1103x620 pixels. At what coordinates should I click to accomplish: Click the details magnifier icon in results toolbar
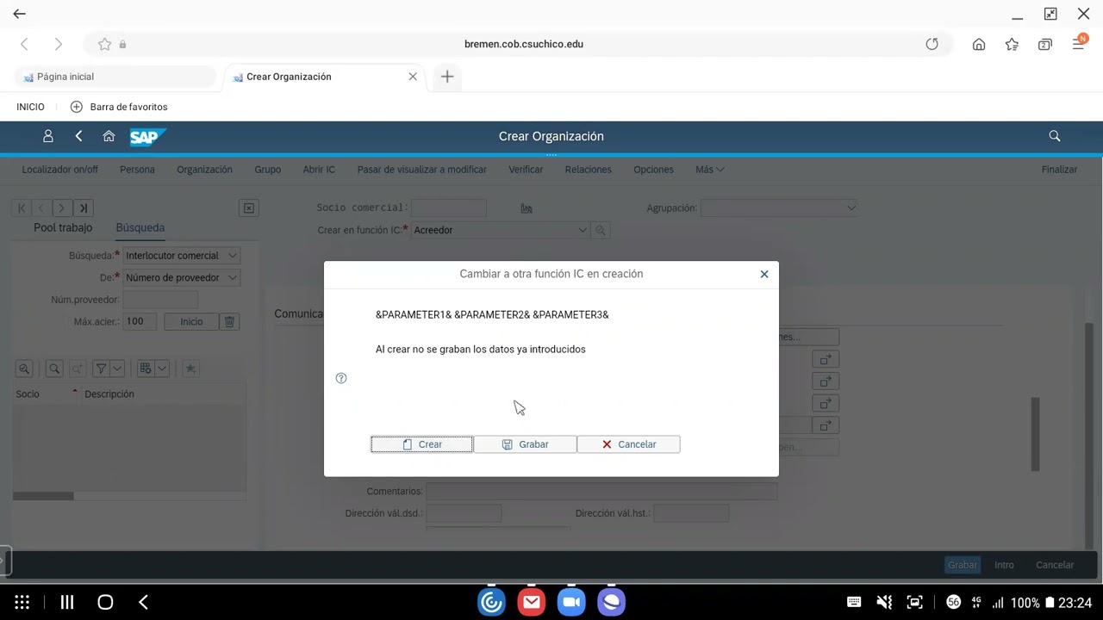(24, 369)
